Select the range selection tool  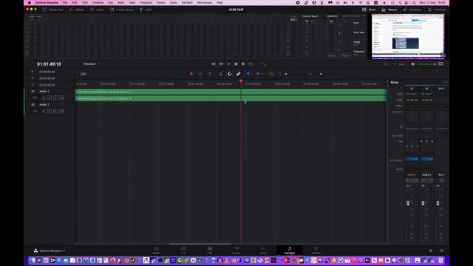click(200, 74)
